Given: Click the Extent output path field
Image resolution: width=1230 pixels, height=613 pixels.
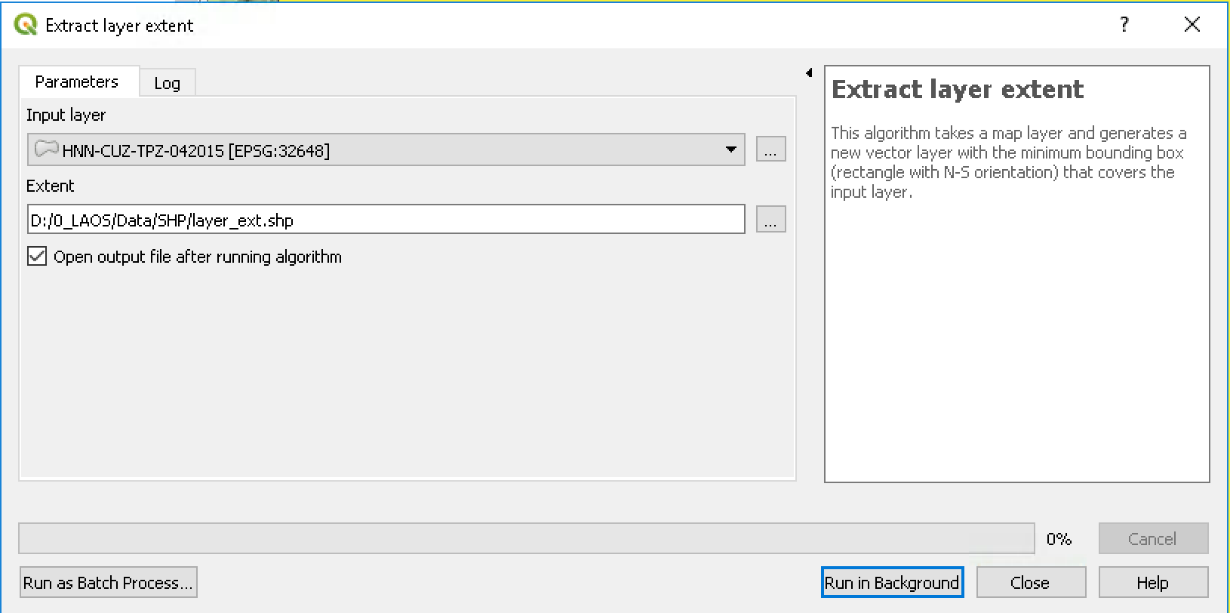Looking at the screenshot, I should pos(386,220).
